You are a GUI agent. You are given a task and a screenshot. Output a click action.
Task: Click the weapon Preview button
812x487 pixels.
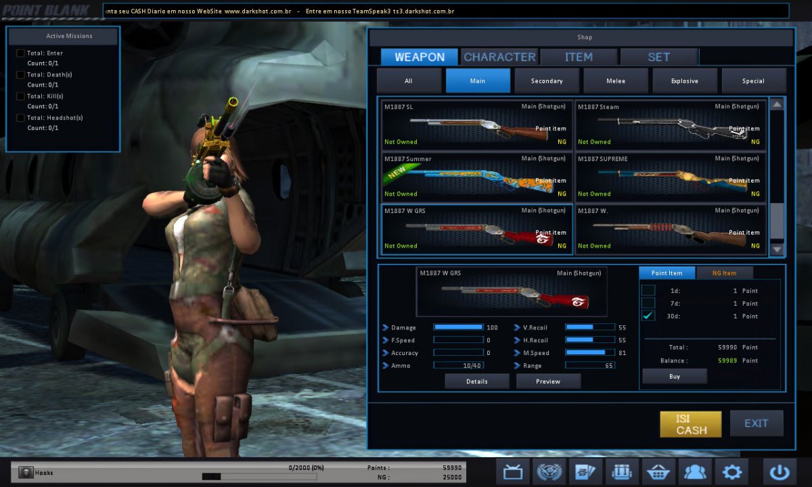[548, 381]
